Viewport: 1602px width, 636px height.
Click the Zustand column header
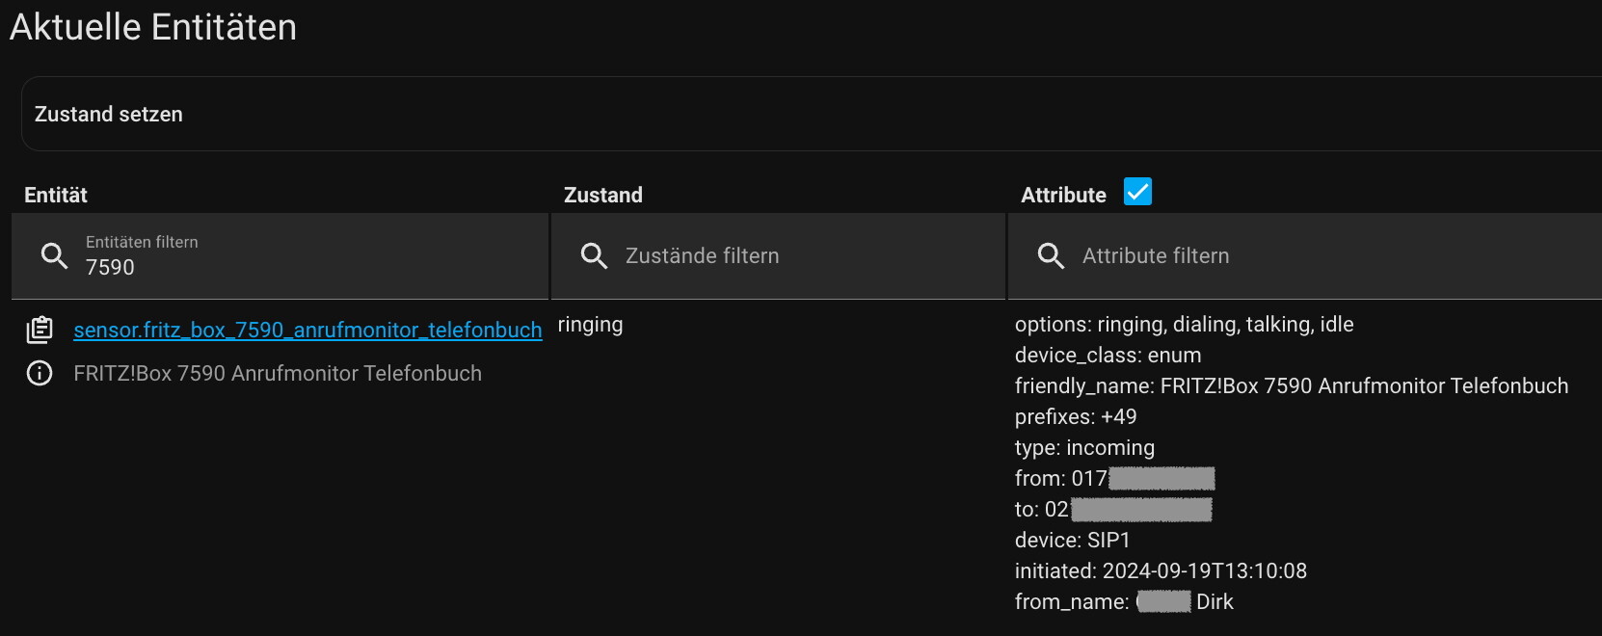click(603, 195)
